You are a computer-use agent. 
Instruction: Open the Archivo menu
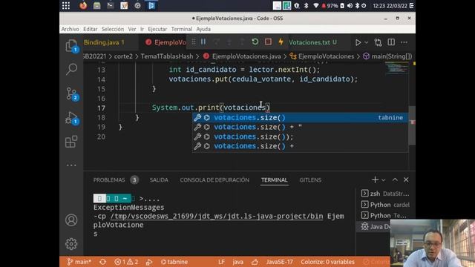[x=70, y=29]
